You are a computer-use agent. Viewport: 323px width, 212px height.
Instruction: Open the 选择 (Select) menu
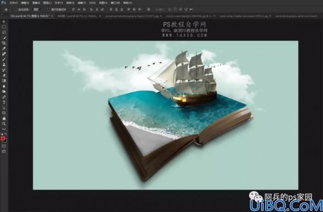click(70, 3)
